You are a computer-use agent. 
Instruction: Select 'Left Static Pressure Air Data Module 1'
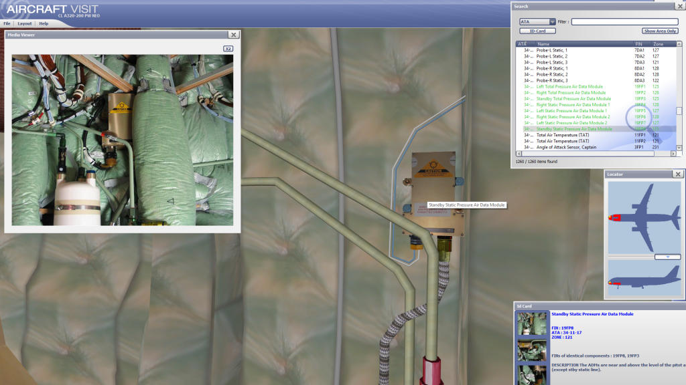coord(596,111)
